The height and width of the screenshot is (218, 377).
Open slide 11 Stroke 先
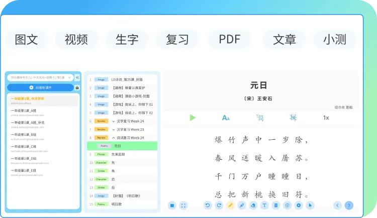click(122, 171)
